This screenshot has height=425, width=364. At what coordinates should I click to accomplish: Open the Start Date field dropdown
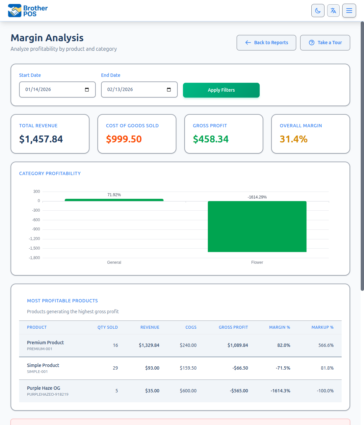tap(57, 89)
